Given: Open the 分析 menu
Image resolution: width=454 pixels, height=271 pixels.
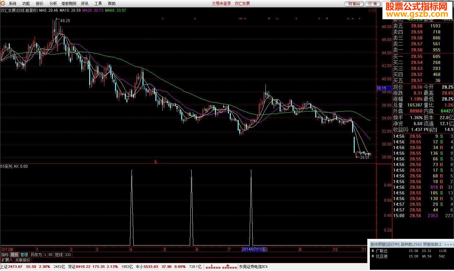Looking at the screenshot, I should 53,4.
